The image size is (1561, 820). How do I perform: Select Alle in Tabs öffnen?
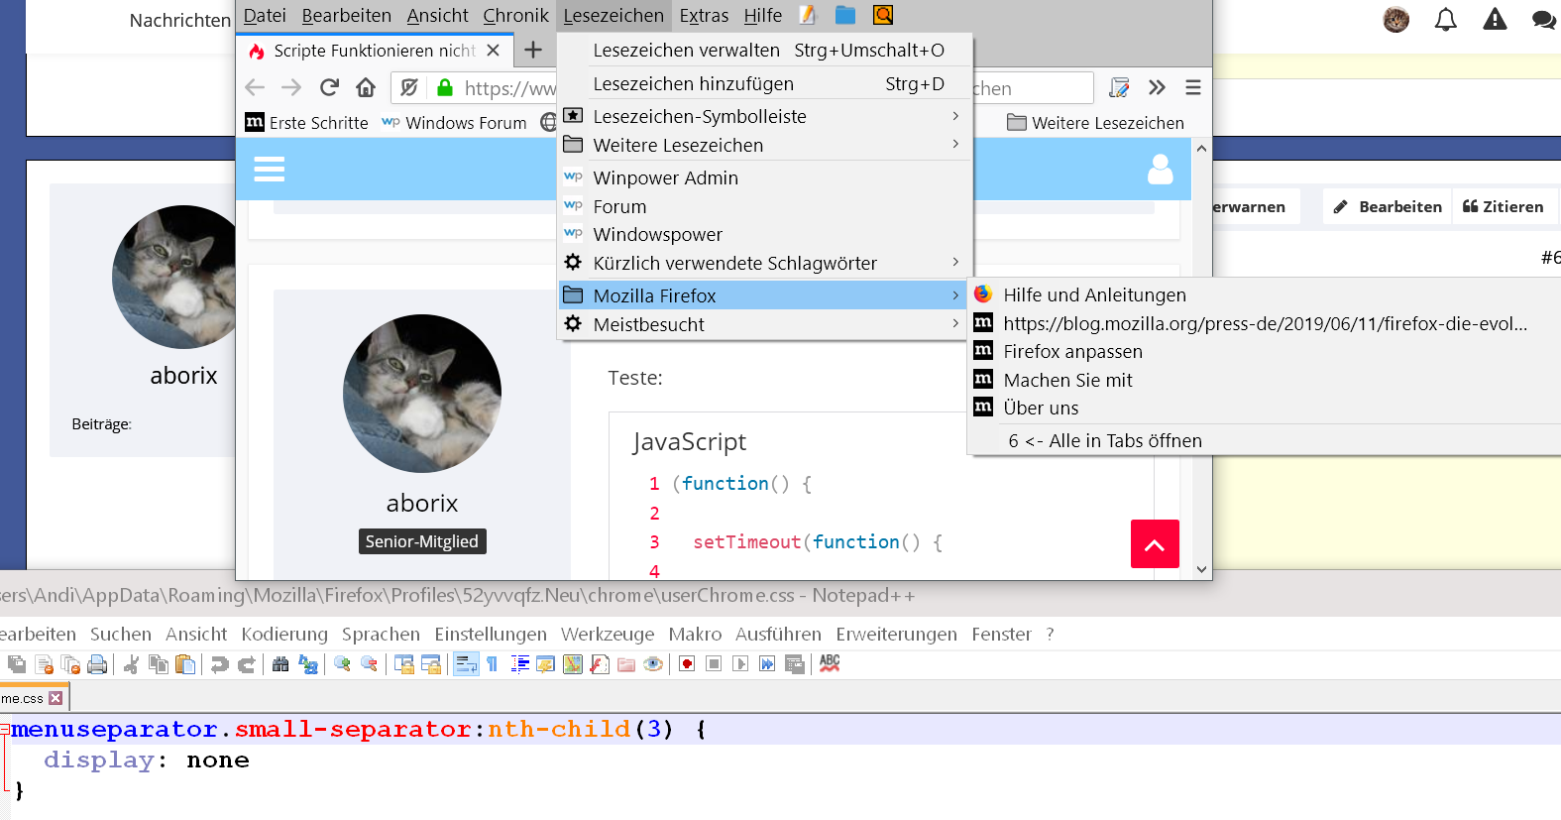click(1124, 441)
